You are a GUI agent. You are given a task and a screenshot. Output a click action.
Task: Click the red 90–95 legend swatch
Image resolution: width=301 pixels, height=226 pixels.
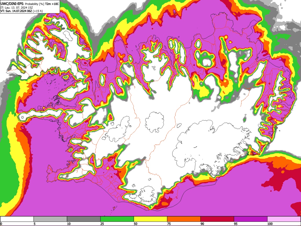coord(217,219)
